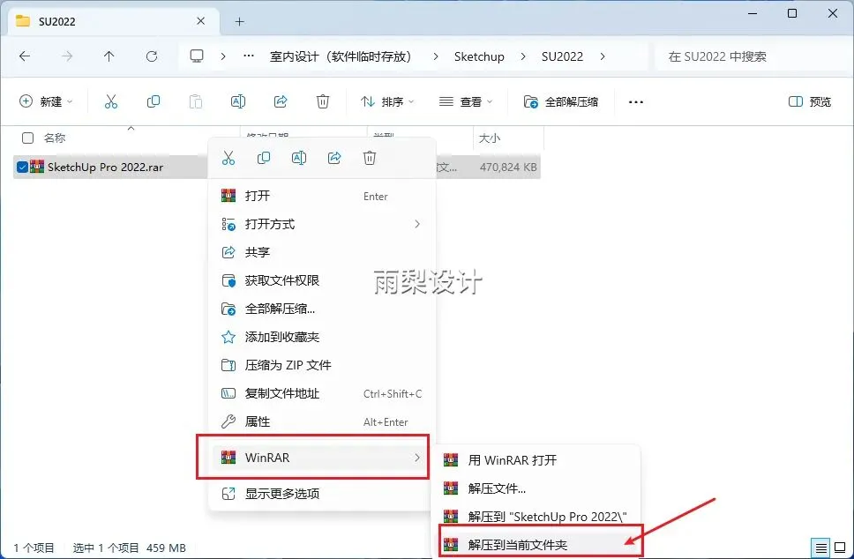
Task: Click the Delete trash icon in the toolbar
Action: coord(323,101)
